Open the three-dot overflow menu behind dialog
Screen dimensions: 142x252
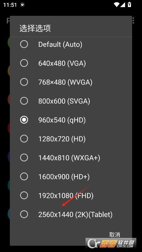133,21
